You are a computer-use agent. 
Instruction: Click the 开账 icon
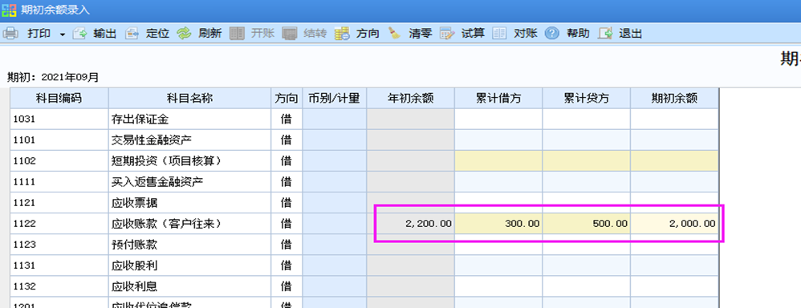[237, 34]
